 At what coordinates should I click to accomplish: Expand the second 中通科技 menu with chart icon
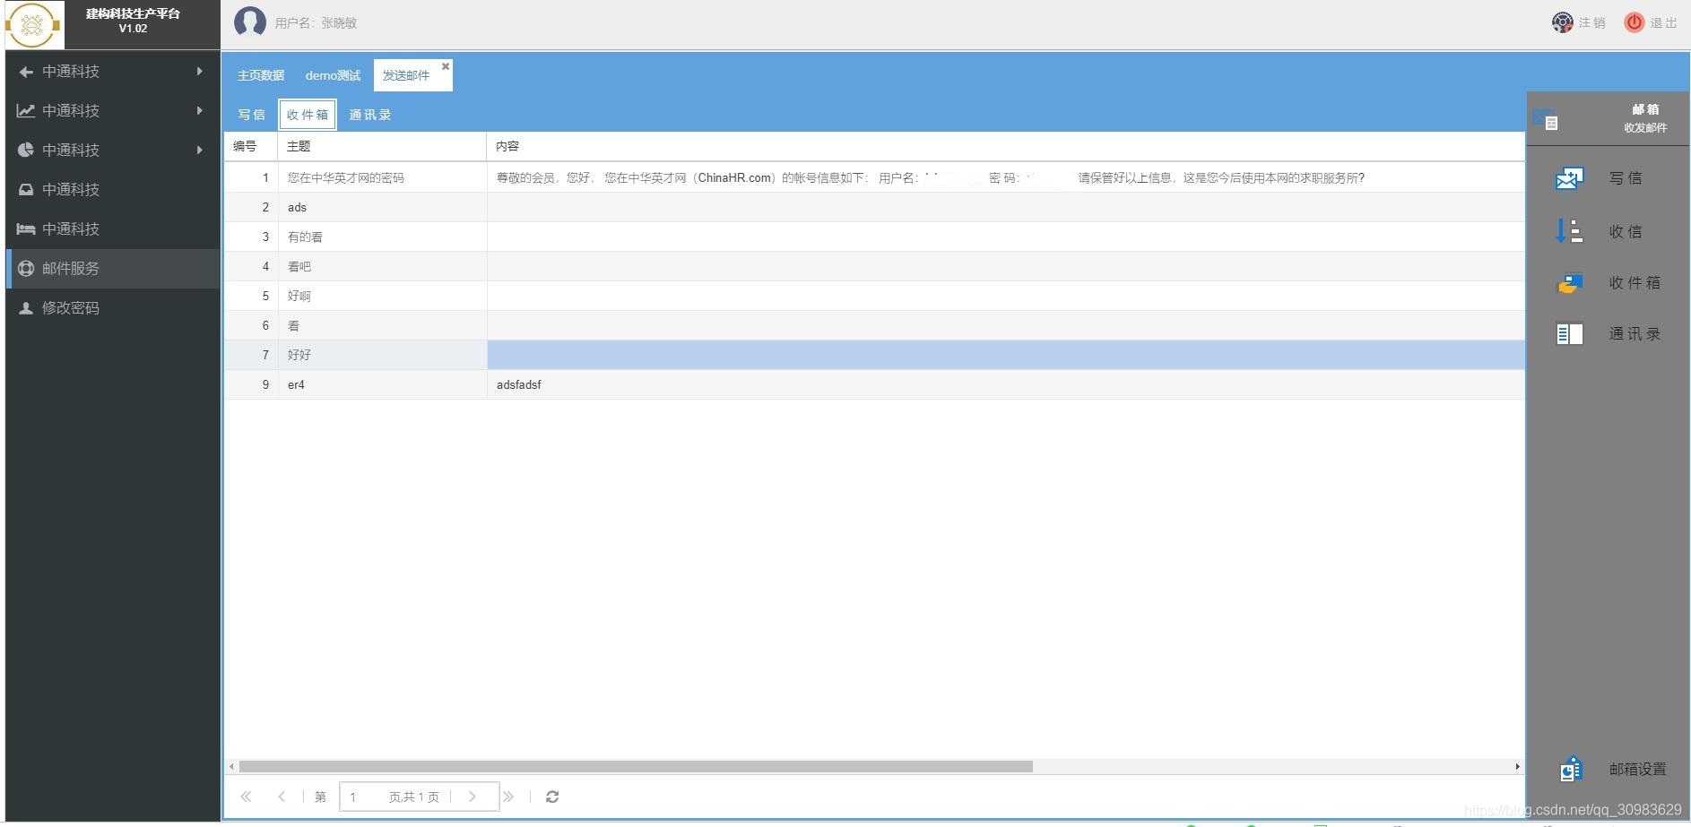[x=112, y=111]
